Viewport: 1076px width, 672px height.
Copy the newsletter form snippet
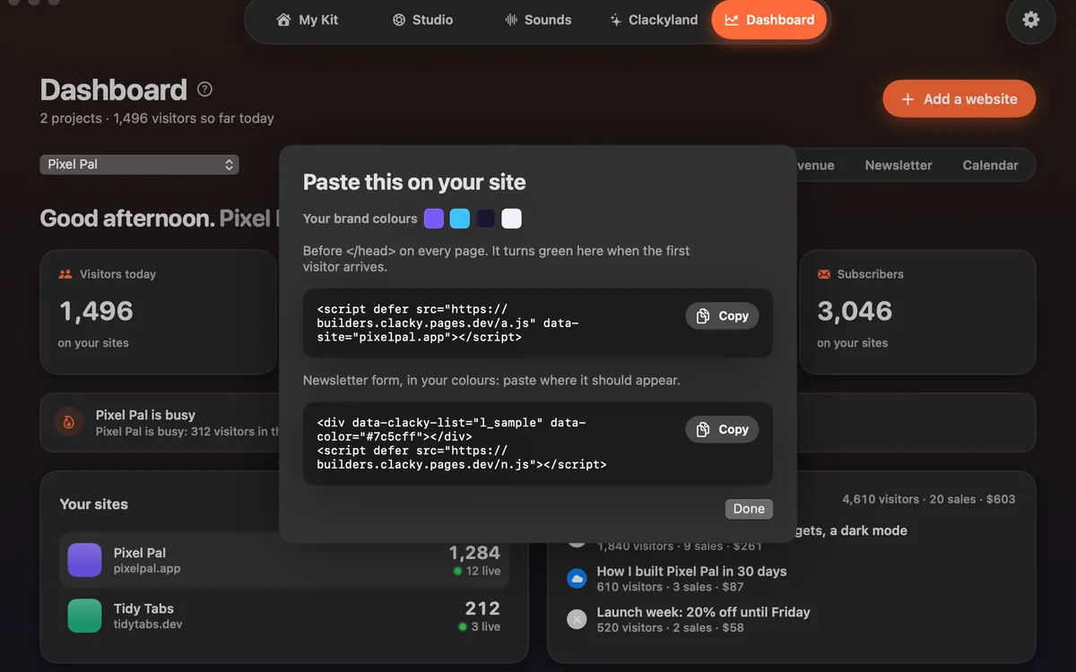723,429
